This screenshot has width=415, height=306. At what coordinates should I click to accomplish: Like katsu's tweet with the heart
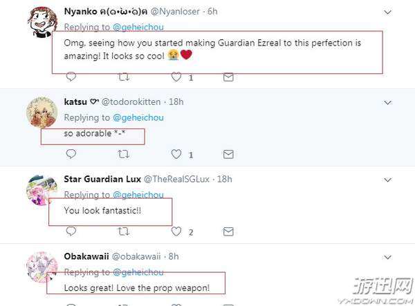177,154
